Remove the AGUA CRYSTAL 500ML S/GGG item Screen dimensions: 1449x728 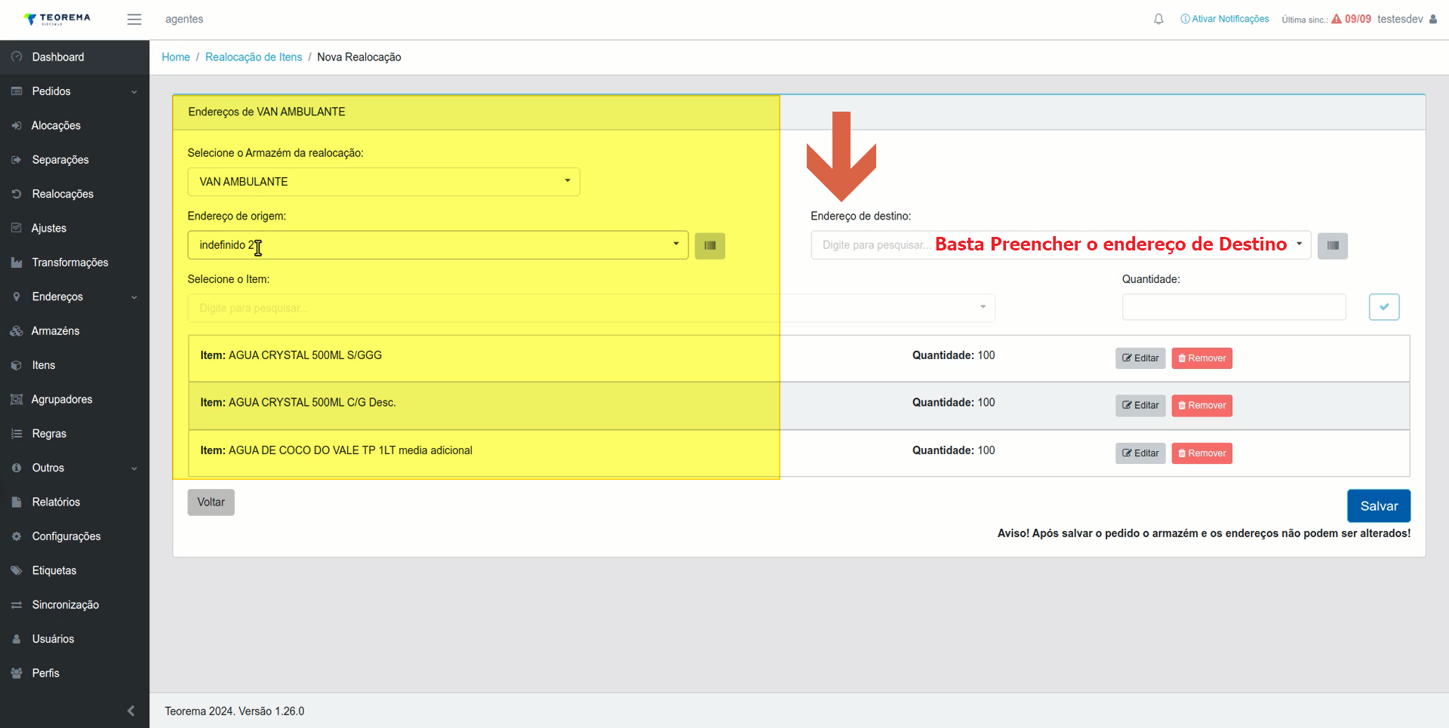1201,358
